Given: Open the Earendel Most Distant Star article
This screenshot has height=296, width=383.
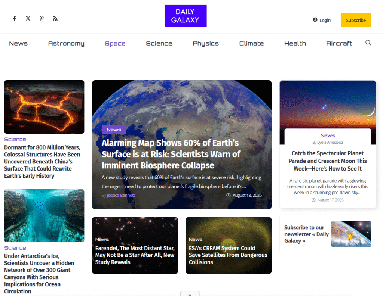Looking at the screenshot, I should point(135,255).
